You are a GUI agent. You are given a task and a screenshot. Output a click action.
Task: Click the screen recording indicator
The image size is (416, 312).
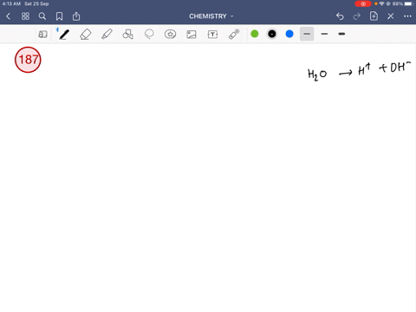(363, 3)
